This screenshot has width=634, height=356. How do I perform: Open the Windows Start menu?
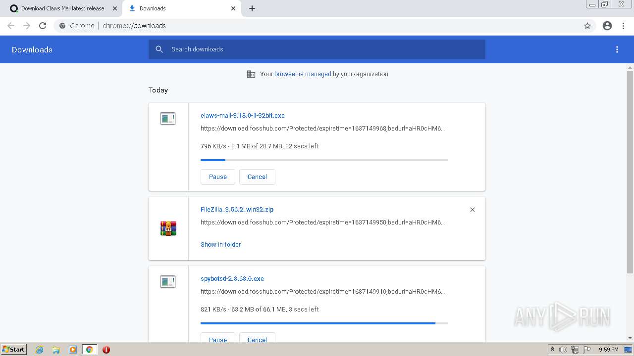[14, 349]
